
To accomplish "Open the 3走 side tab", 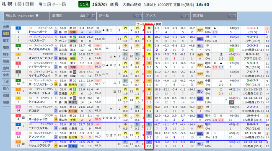I will point(6,82).
